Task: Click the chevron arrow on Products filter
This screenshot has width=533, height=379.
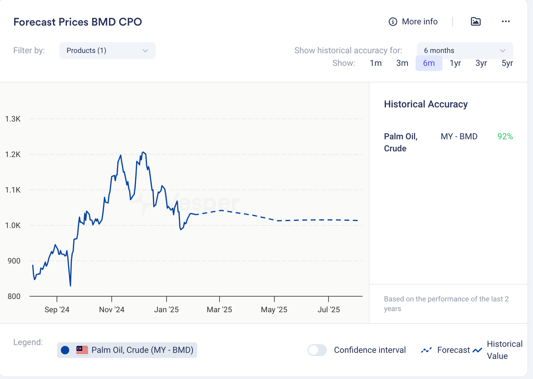Action: coord(145,51)
